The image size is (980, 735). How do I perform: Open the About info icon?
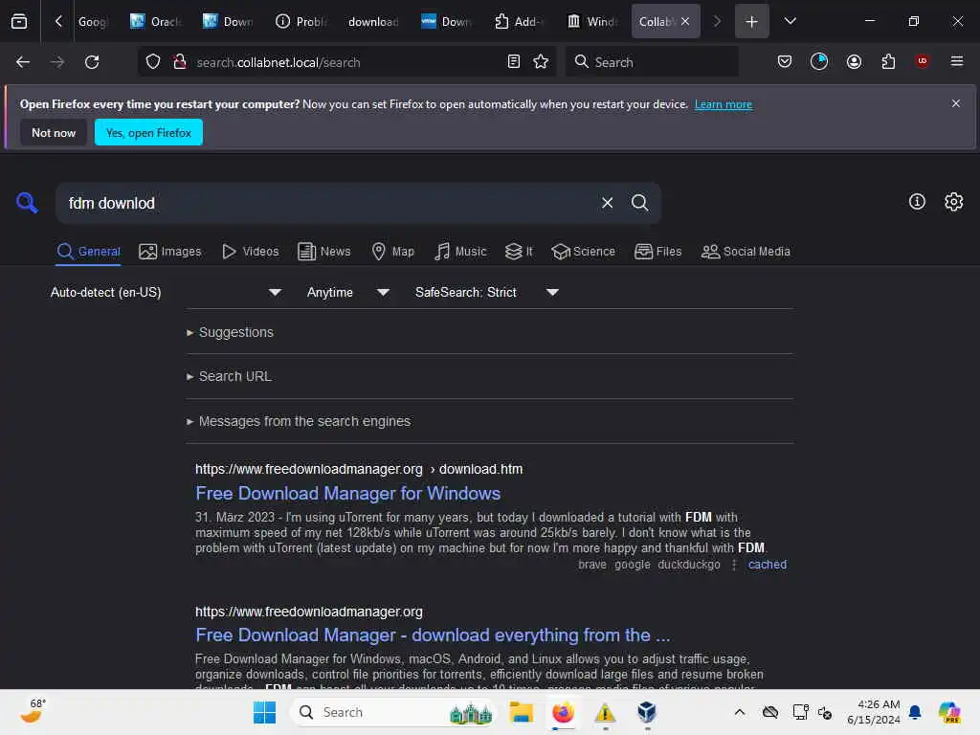tap(917, 201)
